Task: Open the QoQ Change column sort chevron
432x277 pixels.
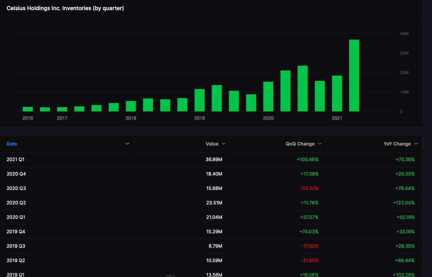Action: click(320, 144)
